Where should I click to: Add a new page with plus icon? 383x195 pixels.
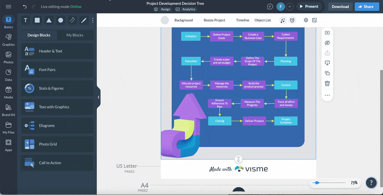tap(327, 33)
